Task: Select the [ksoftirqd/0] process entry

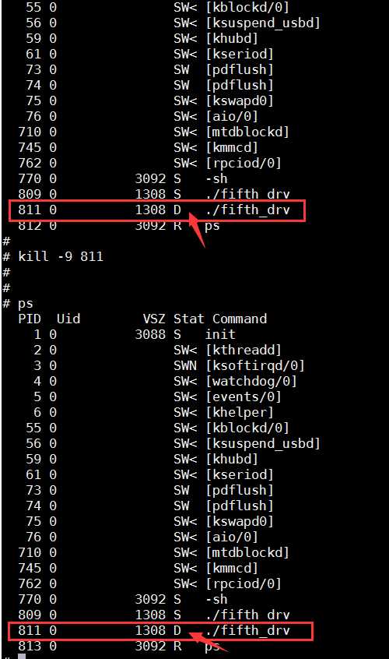Action: click(x=255, y=365)
